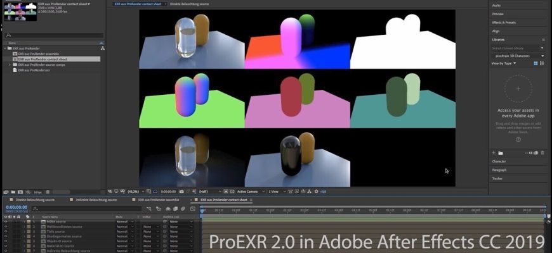Delete selected project item with trash icon
Image resolution: width=552 pixels, height=253 pixels.
[48, 192]
